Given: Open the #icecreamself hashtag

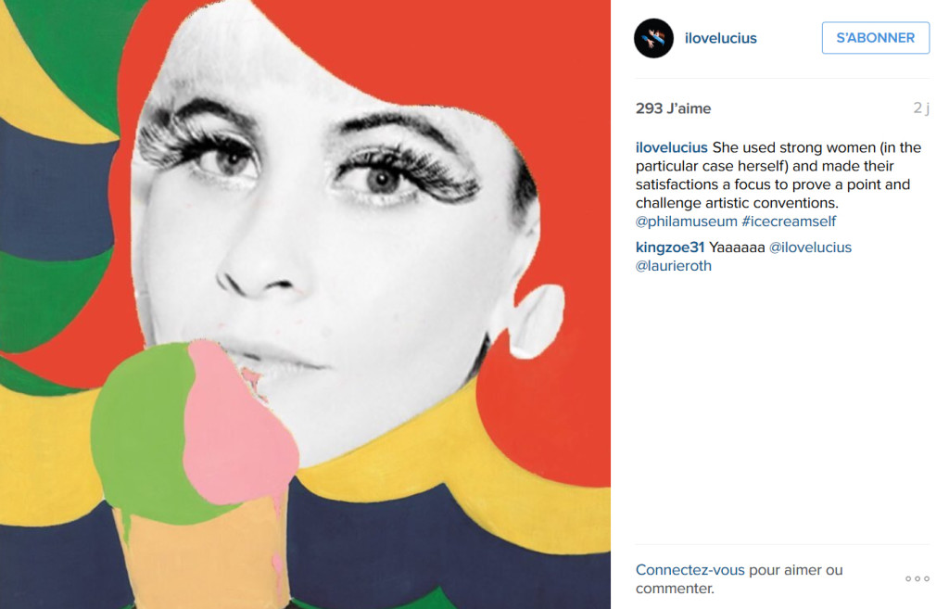Looking at the screenshot, I should tap(789, 222).
